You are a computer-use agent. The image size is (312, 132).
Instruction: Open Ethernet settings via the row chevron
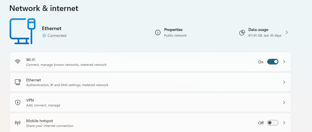pyautogui.click(x=284, y=82)
